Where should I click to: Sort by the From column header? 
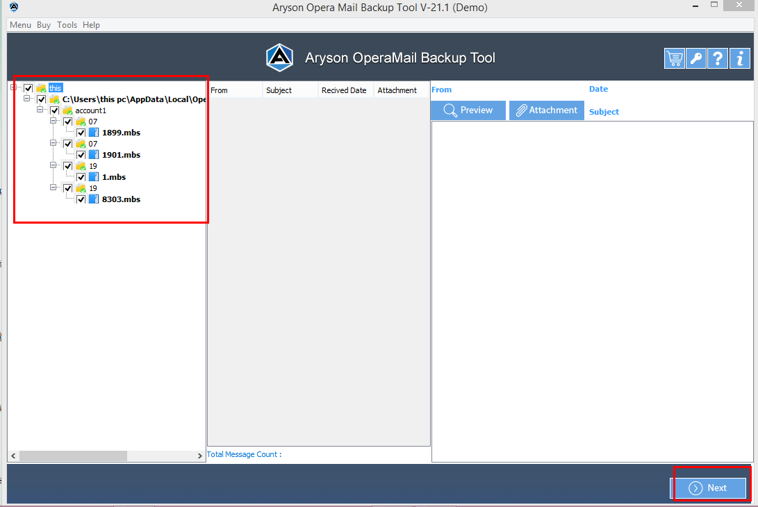coord(235,90)
